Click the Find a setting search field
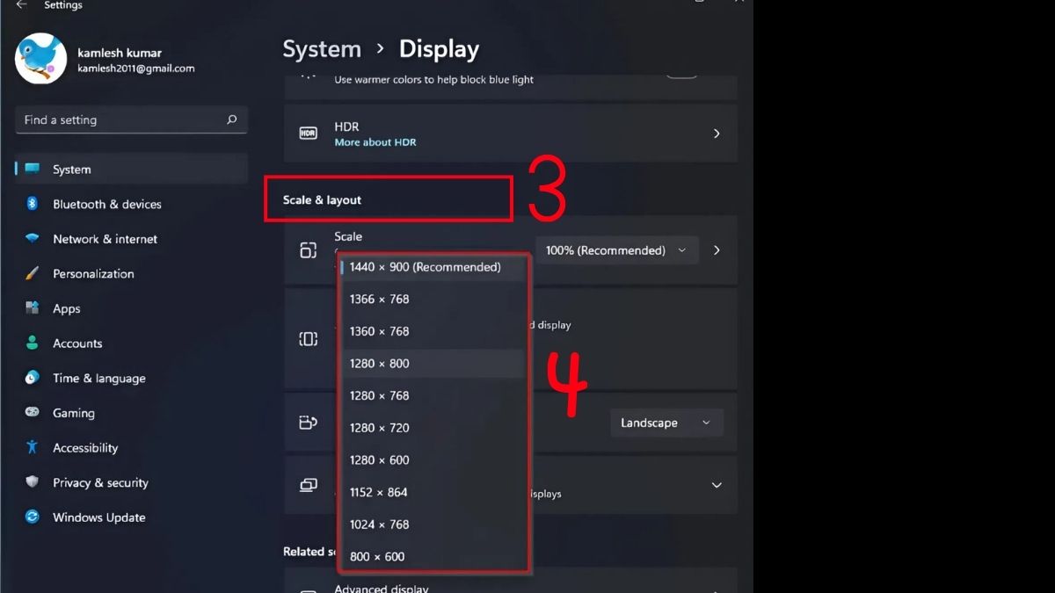The height and width of the screenshot is (593, 1055). coord(132,120)
